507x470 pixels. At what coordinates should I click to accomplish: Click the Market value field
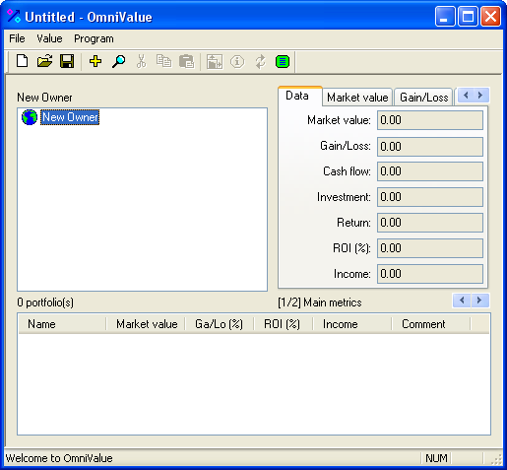pos(430,120)
